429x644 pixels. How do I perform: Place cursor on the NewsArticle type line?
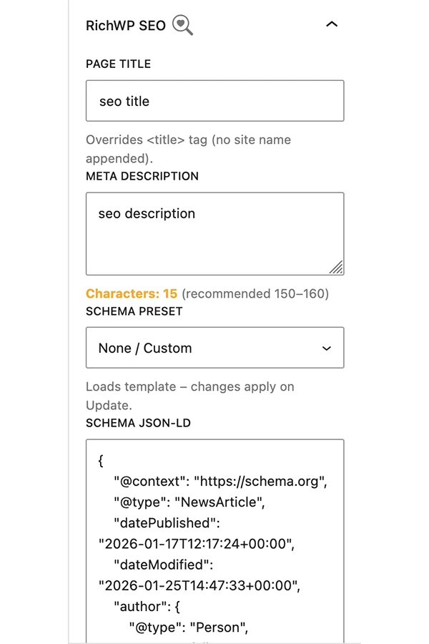pos(185,502)
